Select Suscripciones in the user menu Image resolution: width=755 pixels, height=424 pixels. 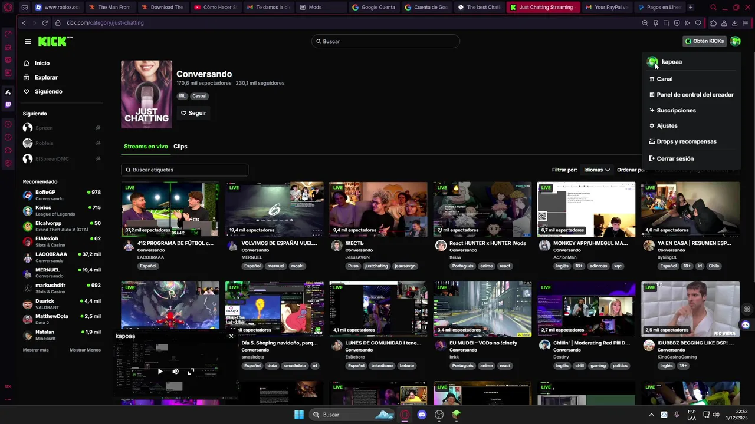click(x=676, y=110)
